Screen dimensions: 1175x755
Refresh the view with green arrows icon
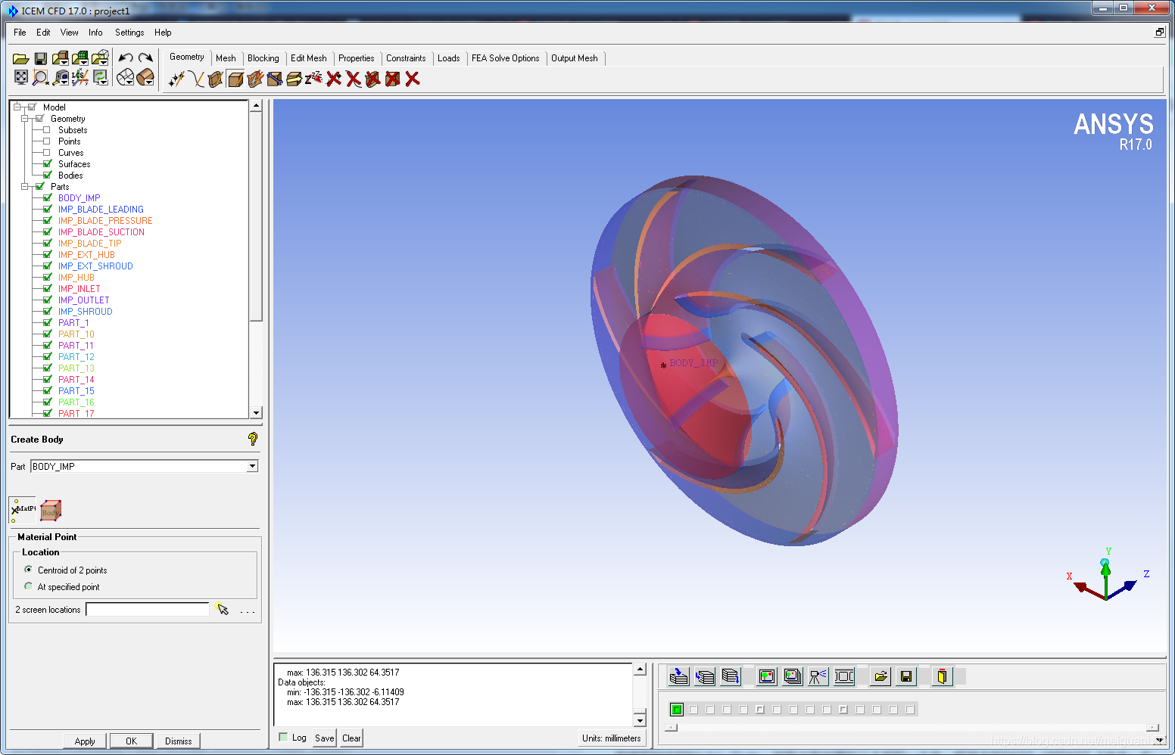[x=100, y=77]
